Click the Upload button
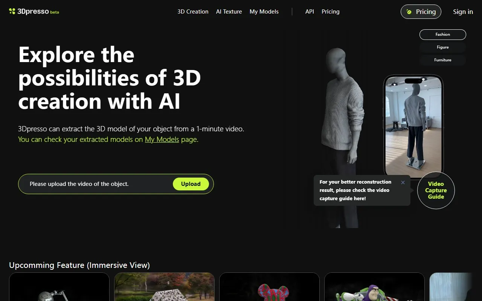The height and width of the screenshot is (301, 482). (x=191, y=184)
